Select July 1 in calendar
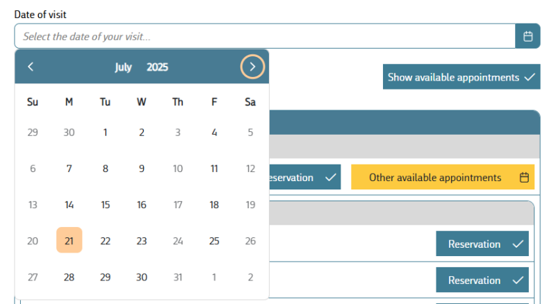This screenshot has height=304, width=556. point(106,133)
